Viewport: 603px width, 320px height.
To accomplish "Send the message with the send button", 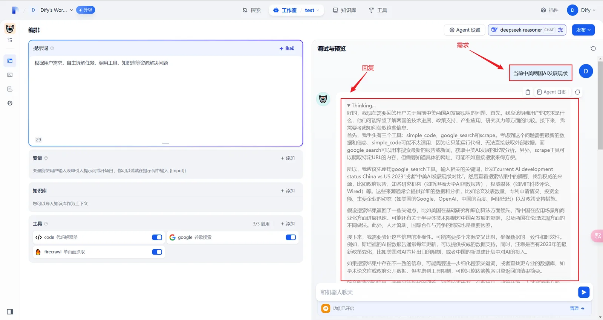I will tap(583, 292).
